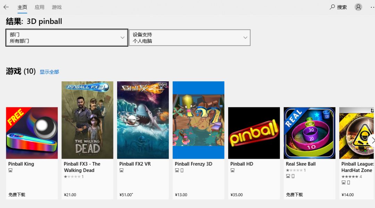
Task: Open the Real Skee Ball image
Action: coord(309,133)
